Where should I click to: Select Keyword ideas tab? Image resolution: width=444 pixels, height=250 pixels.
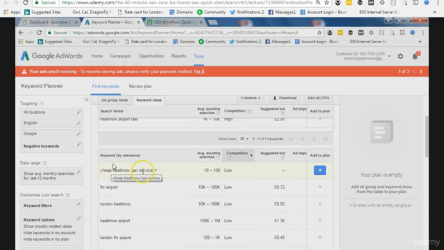click(149, 100)
